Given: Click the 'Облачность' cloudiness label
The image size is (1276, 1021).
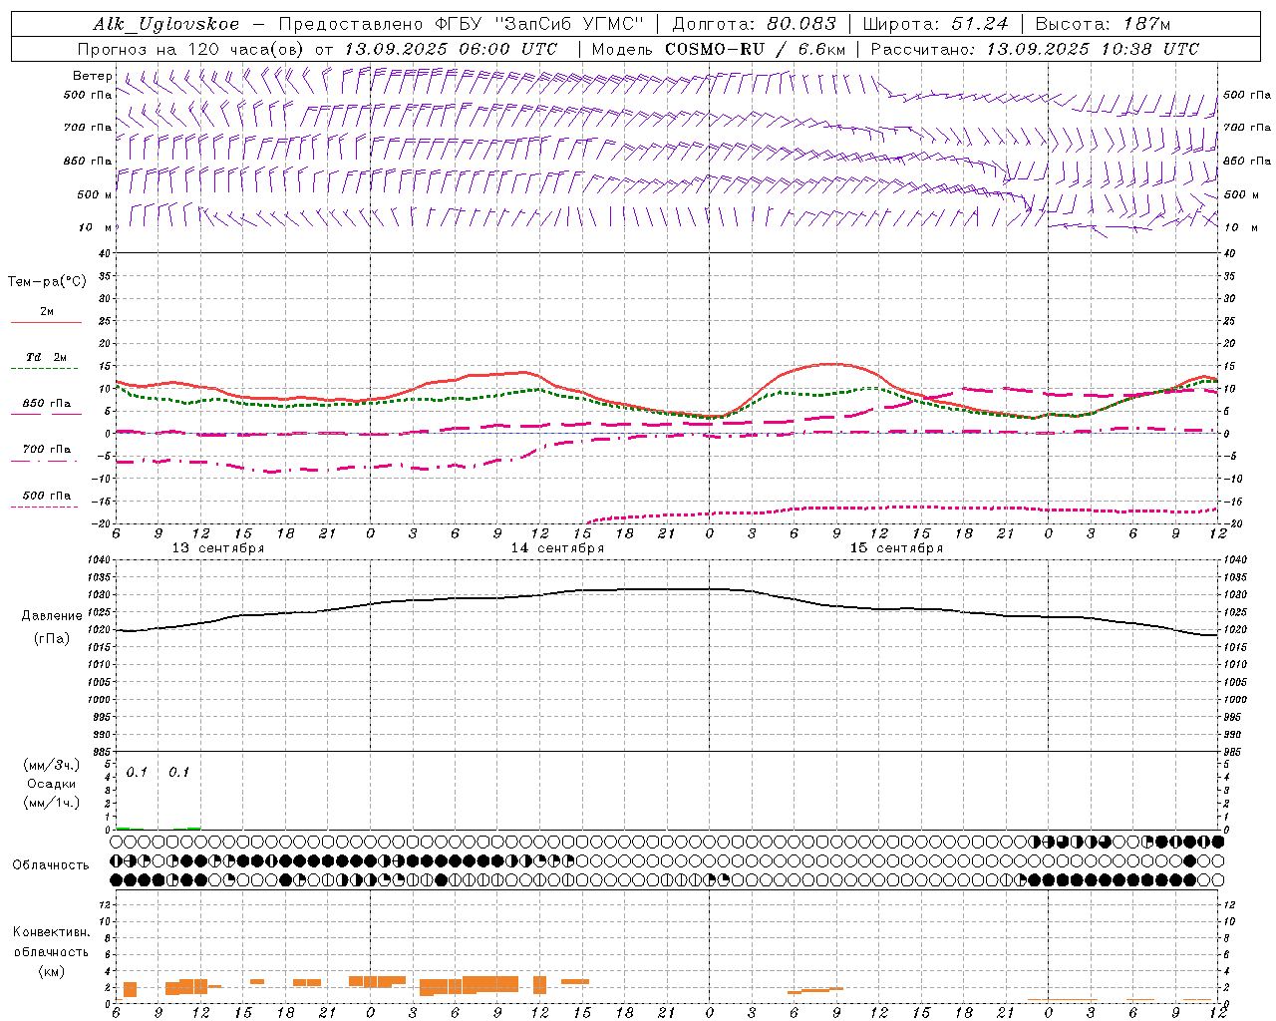Looking at the screenshot, I should click(51, 865).
